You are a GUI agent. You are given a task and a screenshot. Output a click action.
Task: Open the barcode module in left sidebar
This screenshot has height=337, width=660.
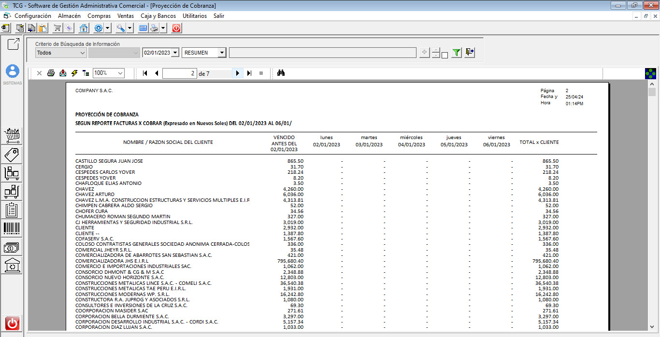[x=12, y=228]
